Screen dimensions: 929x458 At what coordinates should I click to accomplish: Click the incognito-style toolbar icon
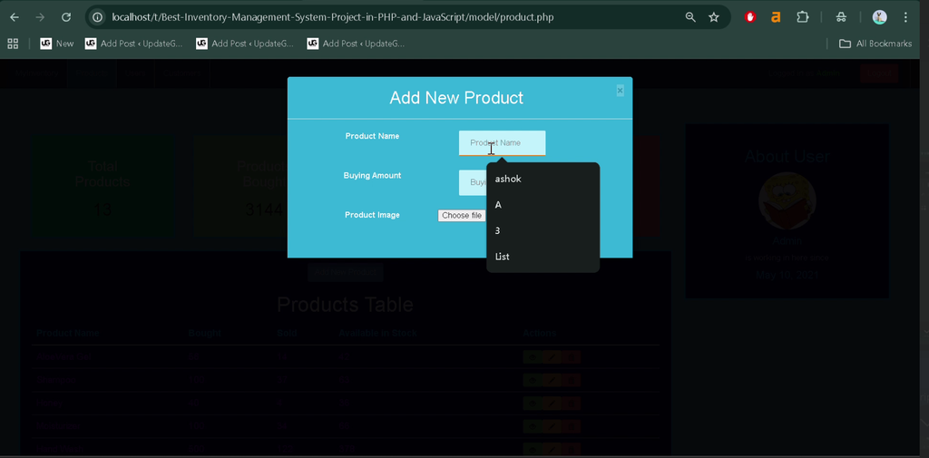(841, 17)
